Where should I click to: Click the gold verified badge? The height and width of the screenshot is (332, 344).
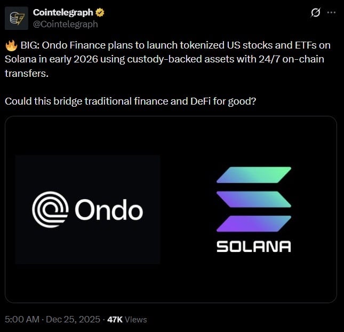pos(98,12)
